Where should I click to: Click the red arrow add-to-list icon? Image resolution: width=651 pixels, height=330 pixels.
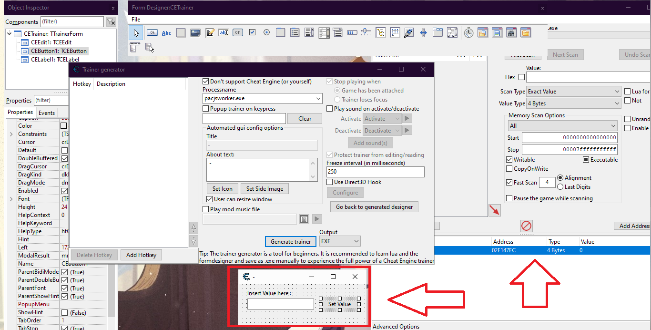[494, 210]
